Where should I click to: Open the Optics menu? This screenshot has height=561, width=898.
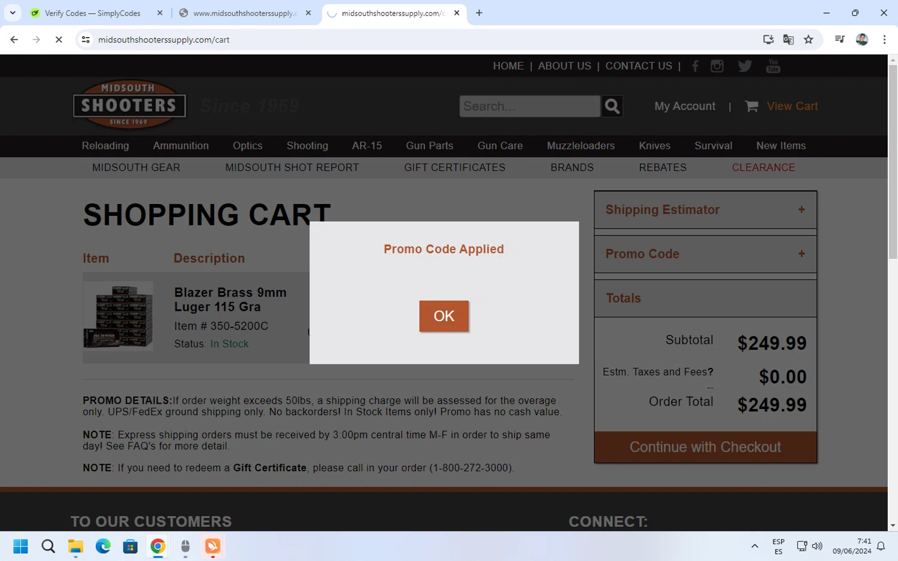coord(248,145)
